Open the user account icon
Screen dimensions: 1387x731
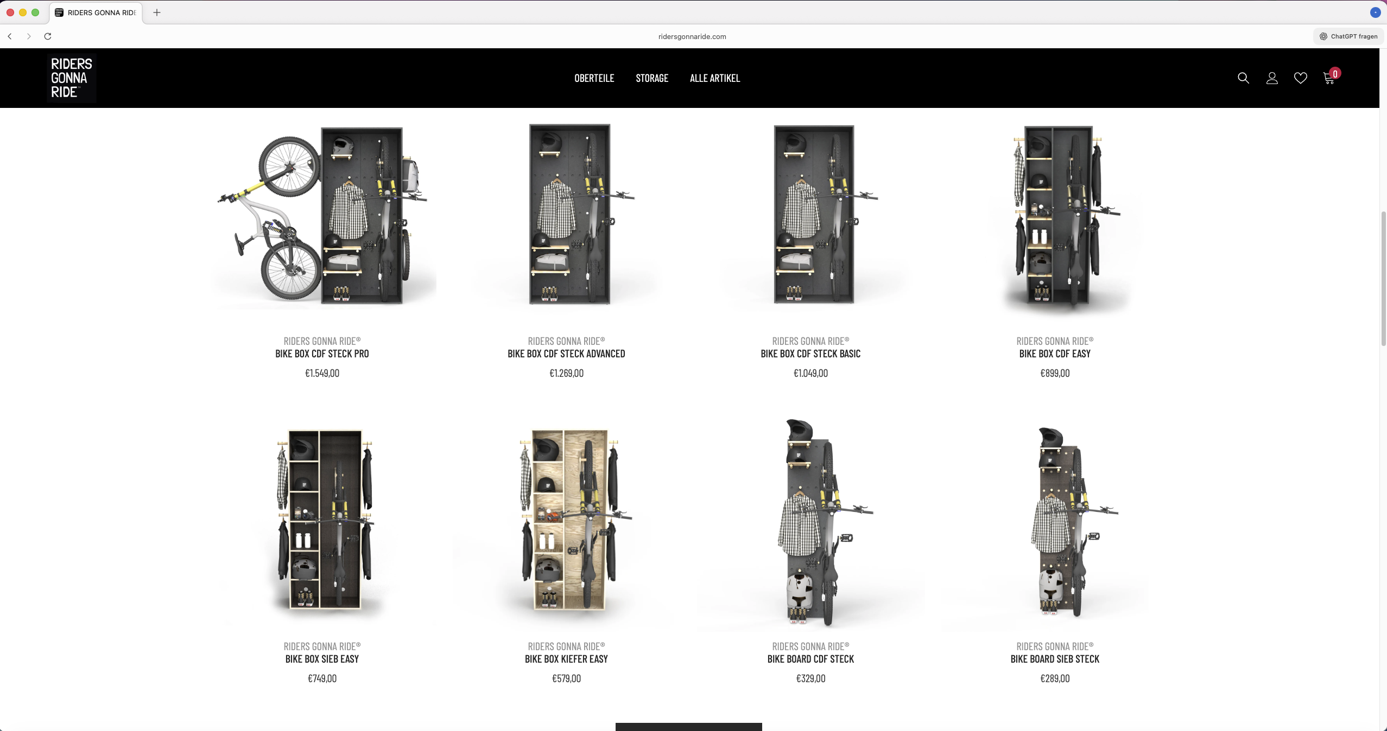[1272, 78]
